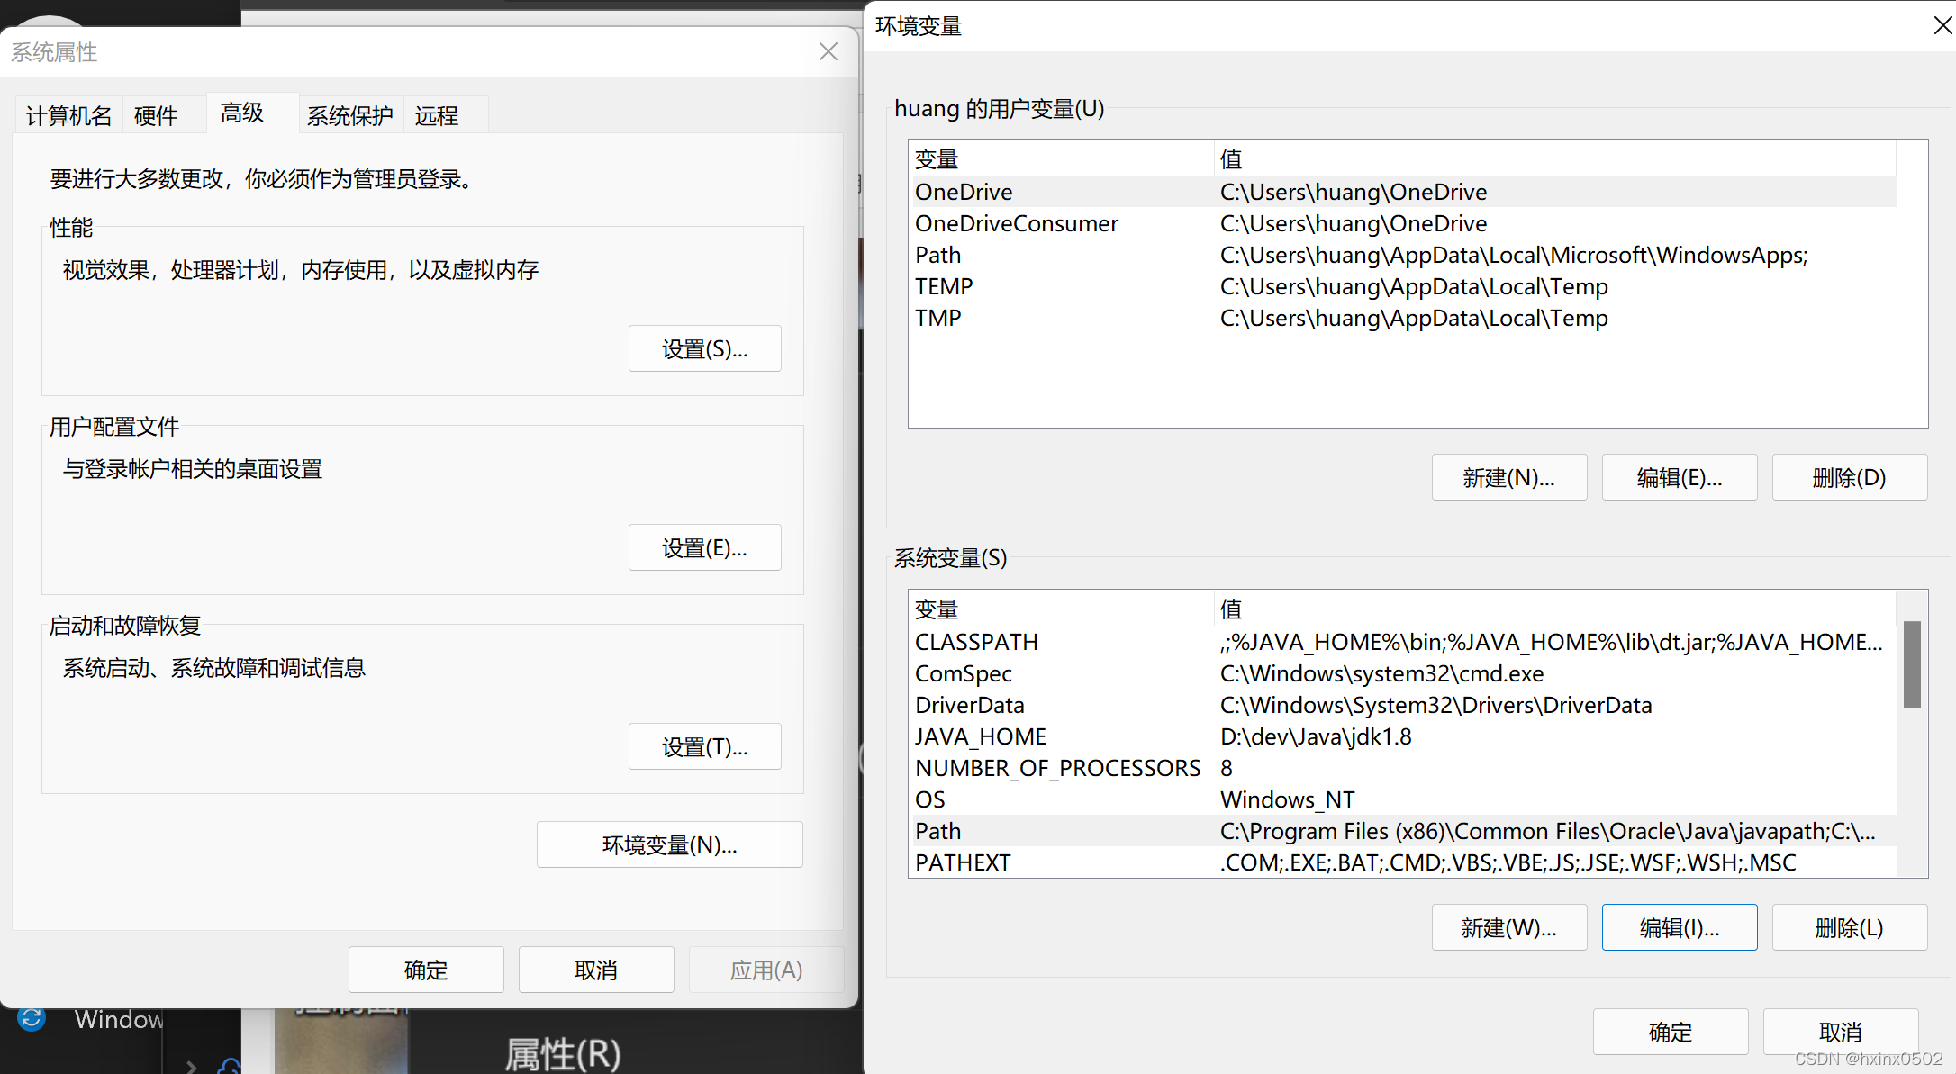Select the OneDriveConsumer user variable
Screen dimensions: 1956x1074
[x=1403, y=223]
